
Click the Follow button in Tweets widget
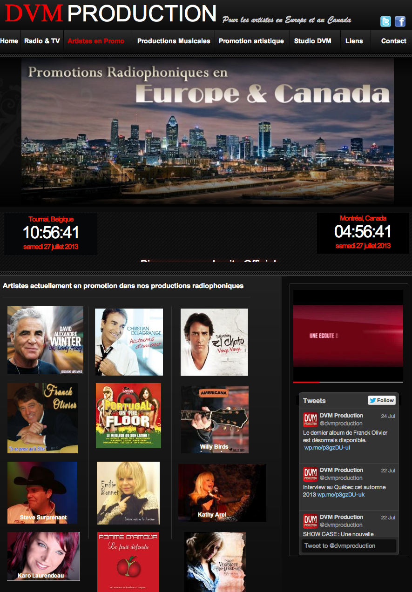click(381, 400)
